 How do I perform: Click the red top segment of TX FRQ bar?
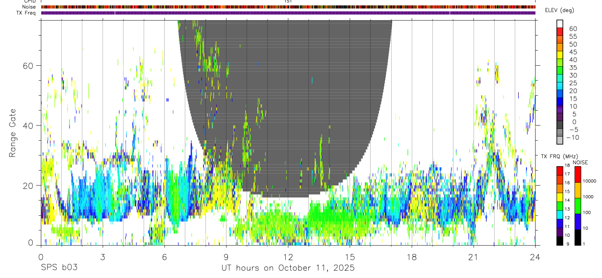point(560,171)
